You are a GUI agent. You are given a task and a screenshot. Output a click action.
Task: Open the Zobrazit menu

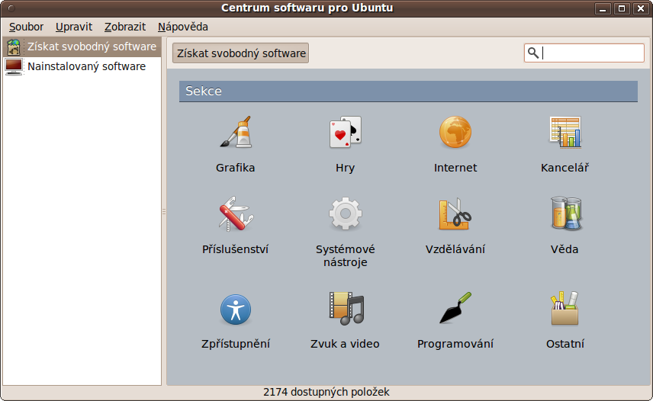click(x=125, y=27)
